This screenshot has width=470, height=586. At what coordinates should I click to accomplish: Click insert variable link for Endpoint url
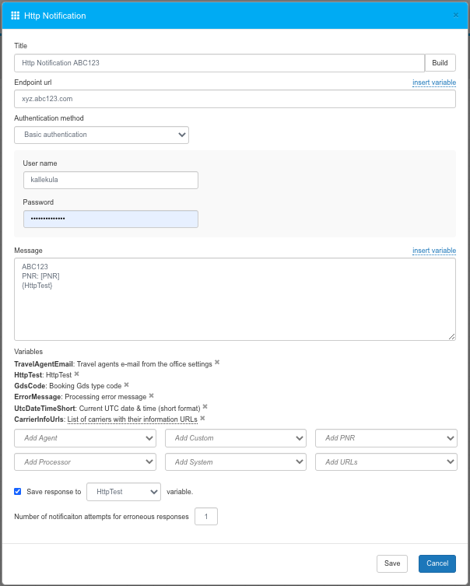tap(433, 82)
